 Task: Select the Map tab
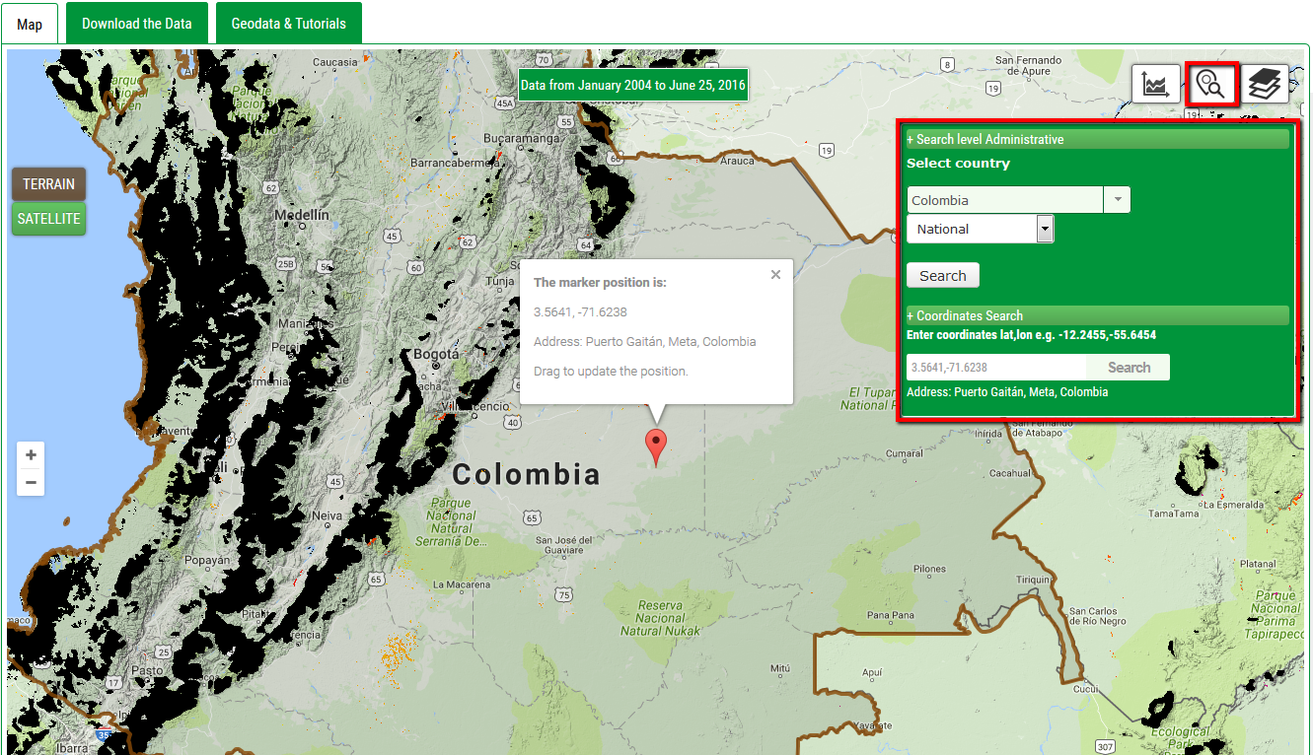click(30, 24)
